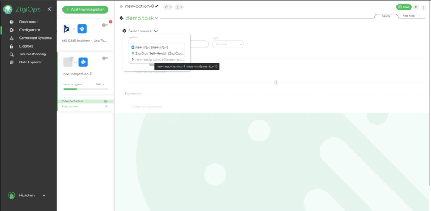Expand the Hi, Admin user menu arrow
Viewport: 431px width, 211px height.
click(44, 195)
